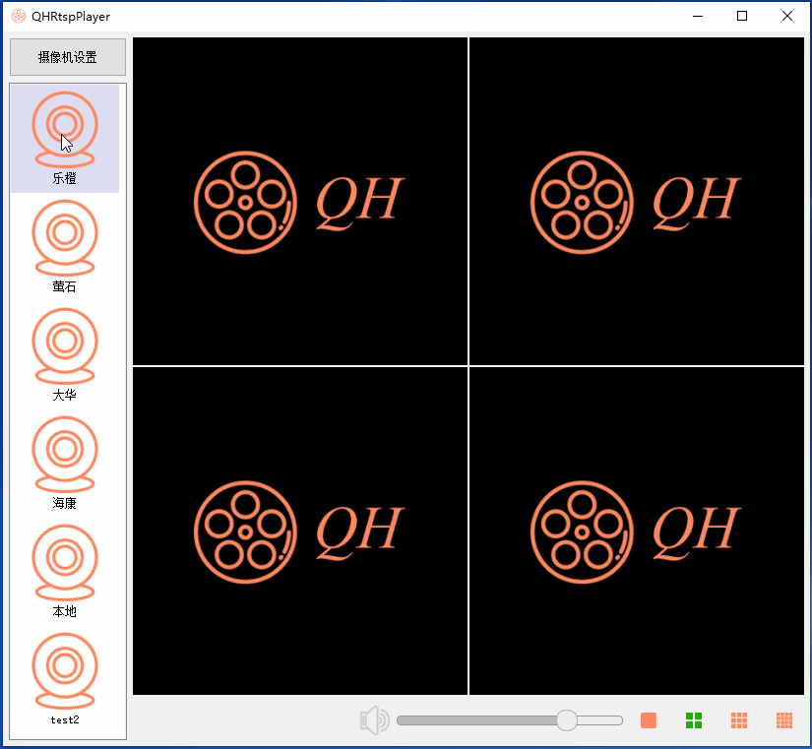This screenshot has height=749, width=812.
Task: Minimize the QHRtspPlayer window
Action: pyautogui.click(x=698, y=16)
